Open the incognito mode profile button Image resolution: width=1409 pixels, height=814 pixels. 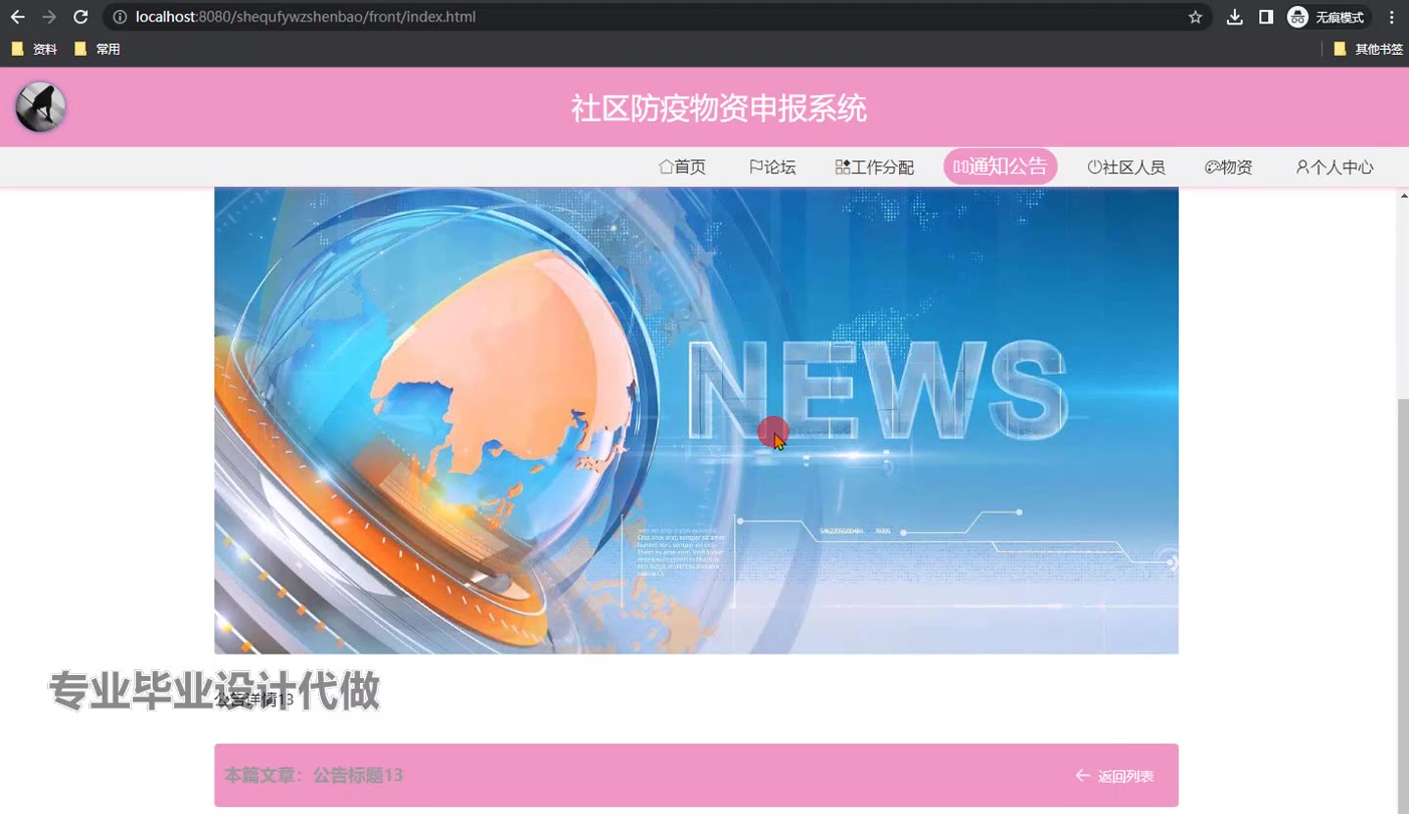[x=1327, y=17]
